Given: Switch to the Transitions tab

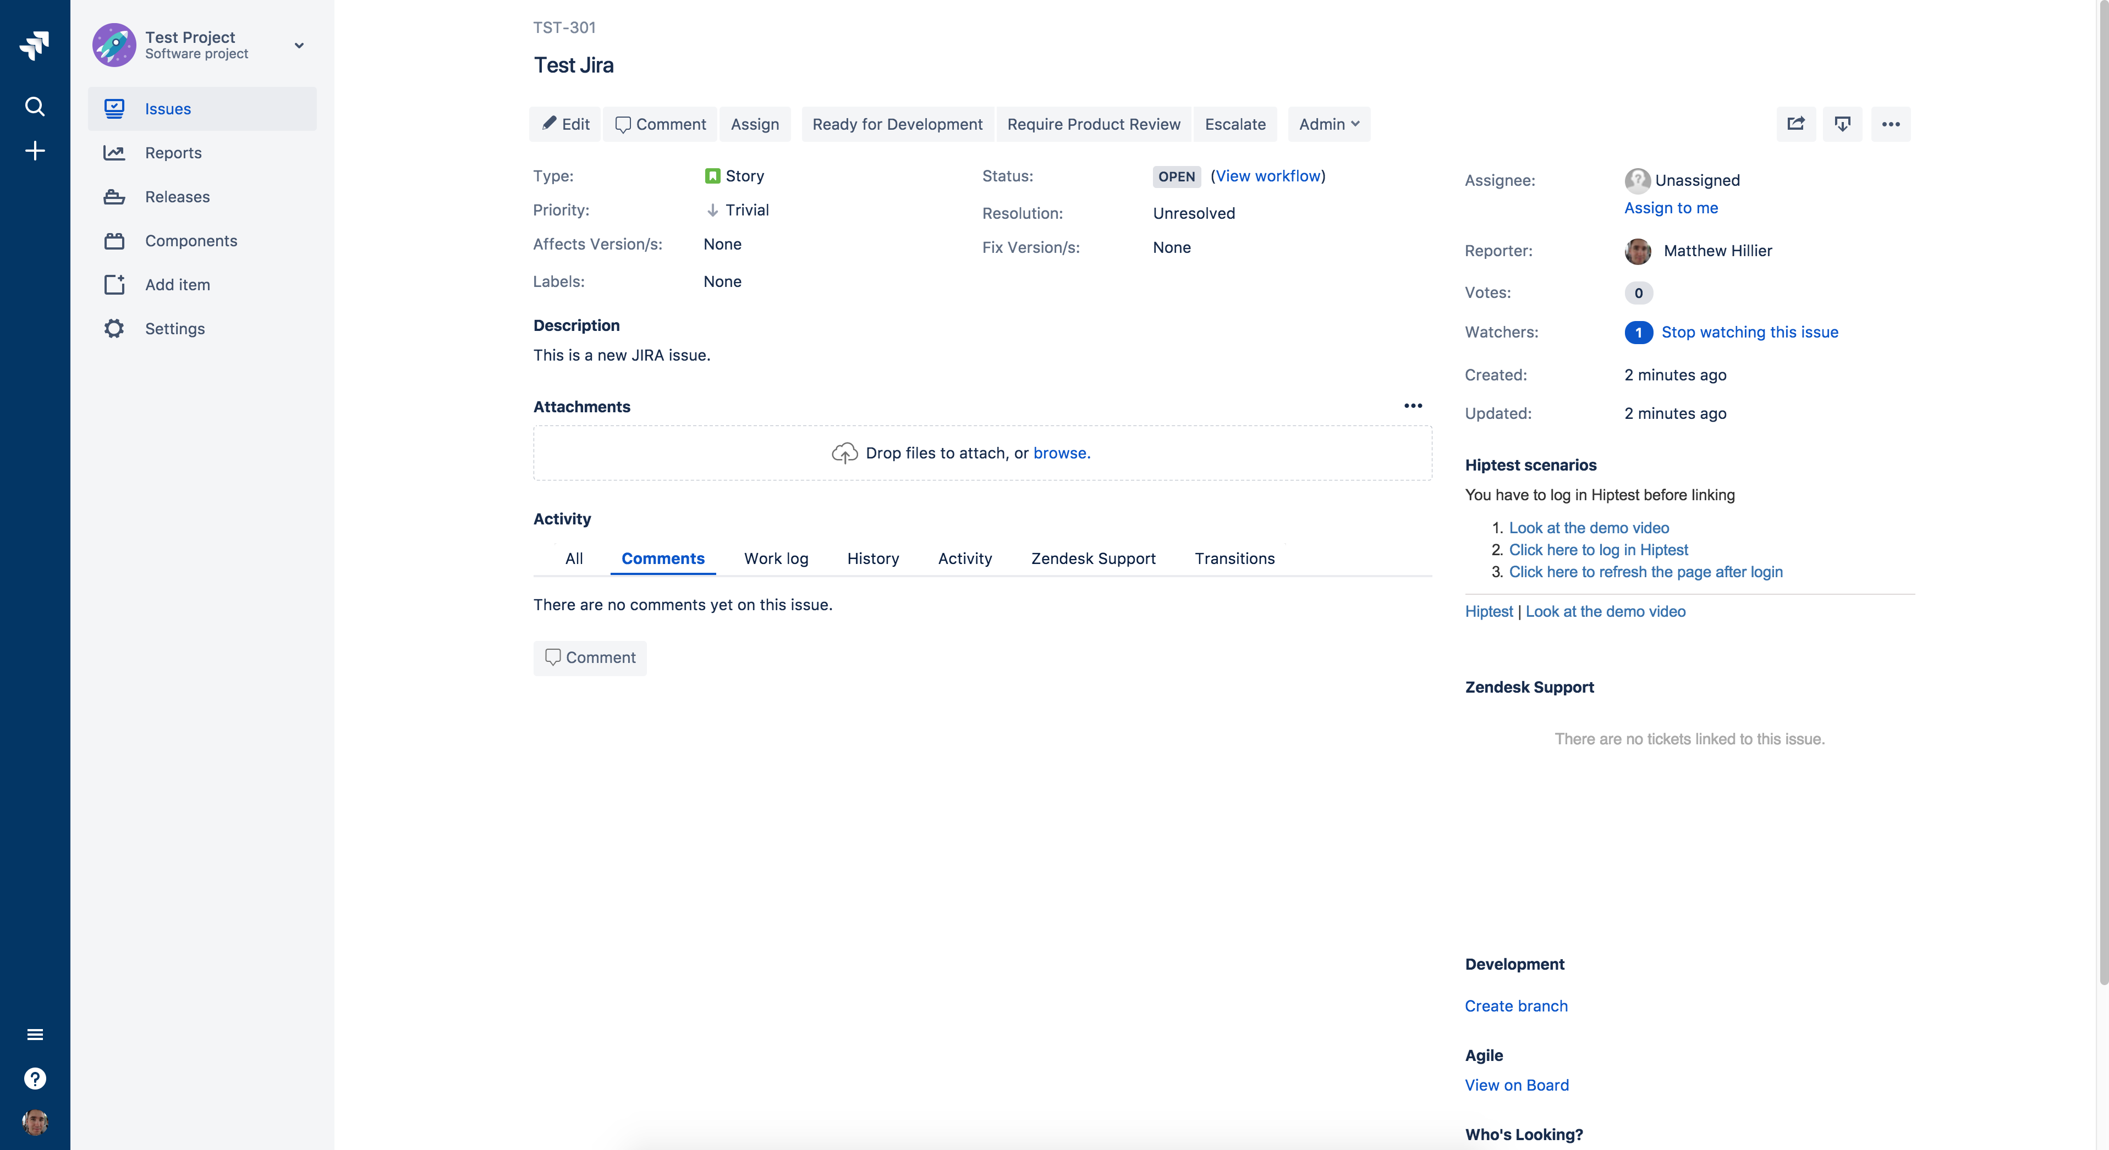Looking at the screenshot, I should 1234,559.
